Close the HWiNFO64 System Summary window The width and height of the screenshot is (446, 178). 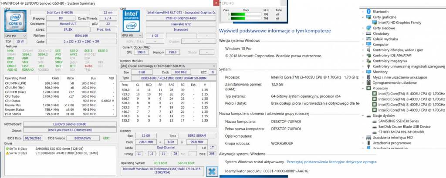point(216,3)
